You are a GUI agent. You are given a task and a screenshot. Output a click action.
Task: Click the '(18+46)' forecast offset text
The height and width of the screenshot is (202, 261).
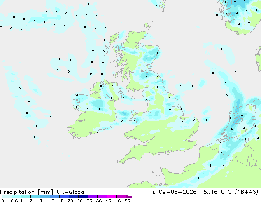click(246, 192)
